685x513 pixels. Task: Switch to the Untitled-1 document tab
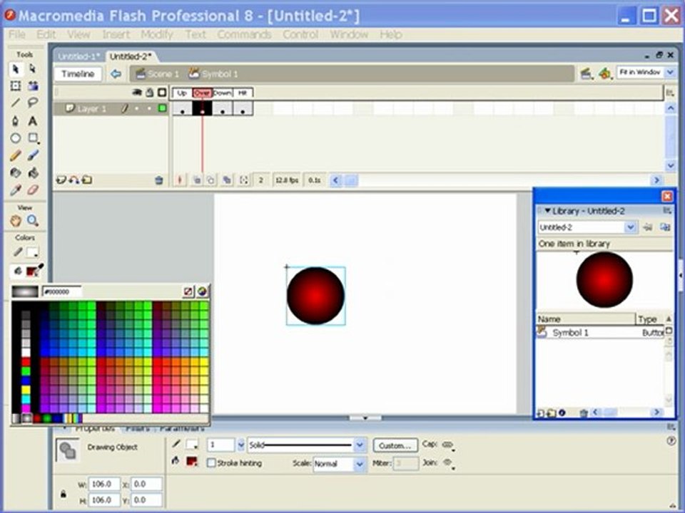point(78,56)
